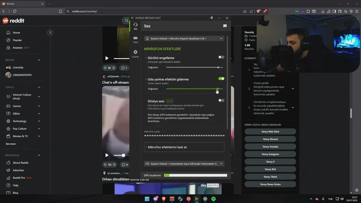Open the Voicemeeter speaker output dropdown
The width and height of the screenshot is (361, 203).
click(184, 164)
